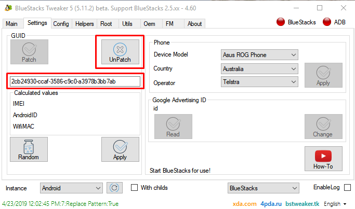
Task: Open the bstweaker.tk link
Action: pyautogui.click(x=303, y=204)
